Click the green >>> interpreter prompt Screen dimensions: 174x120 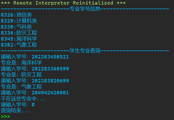[5, 117]
